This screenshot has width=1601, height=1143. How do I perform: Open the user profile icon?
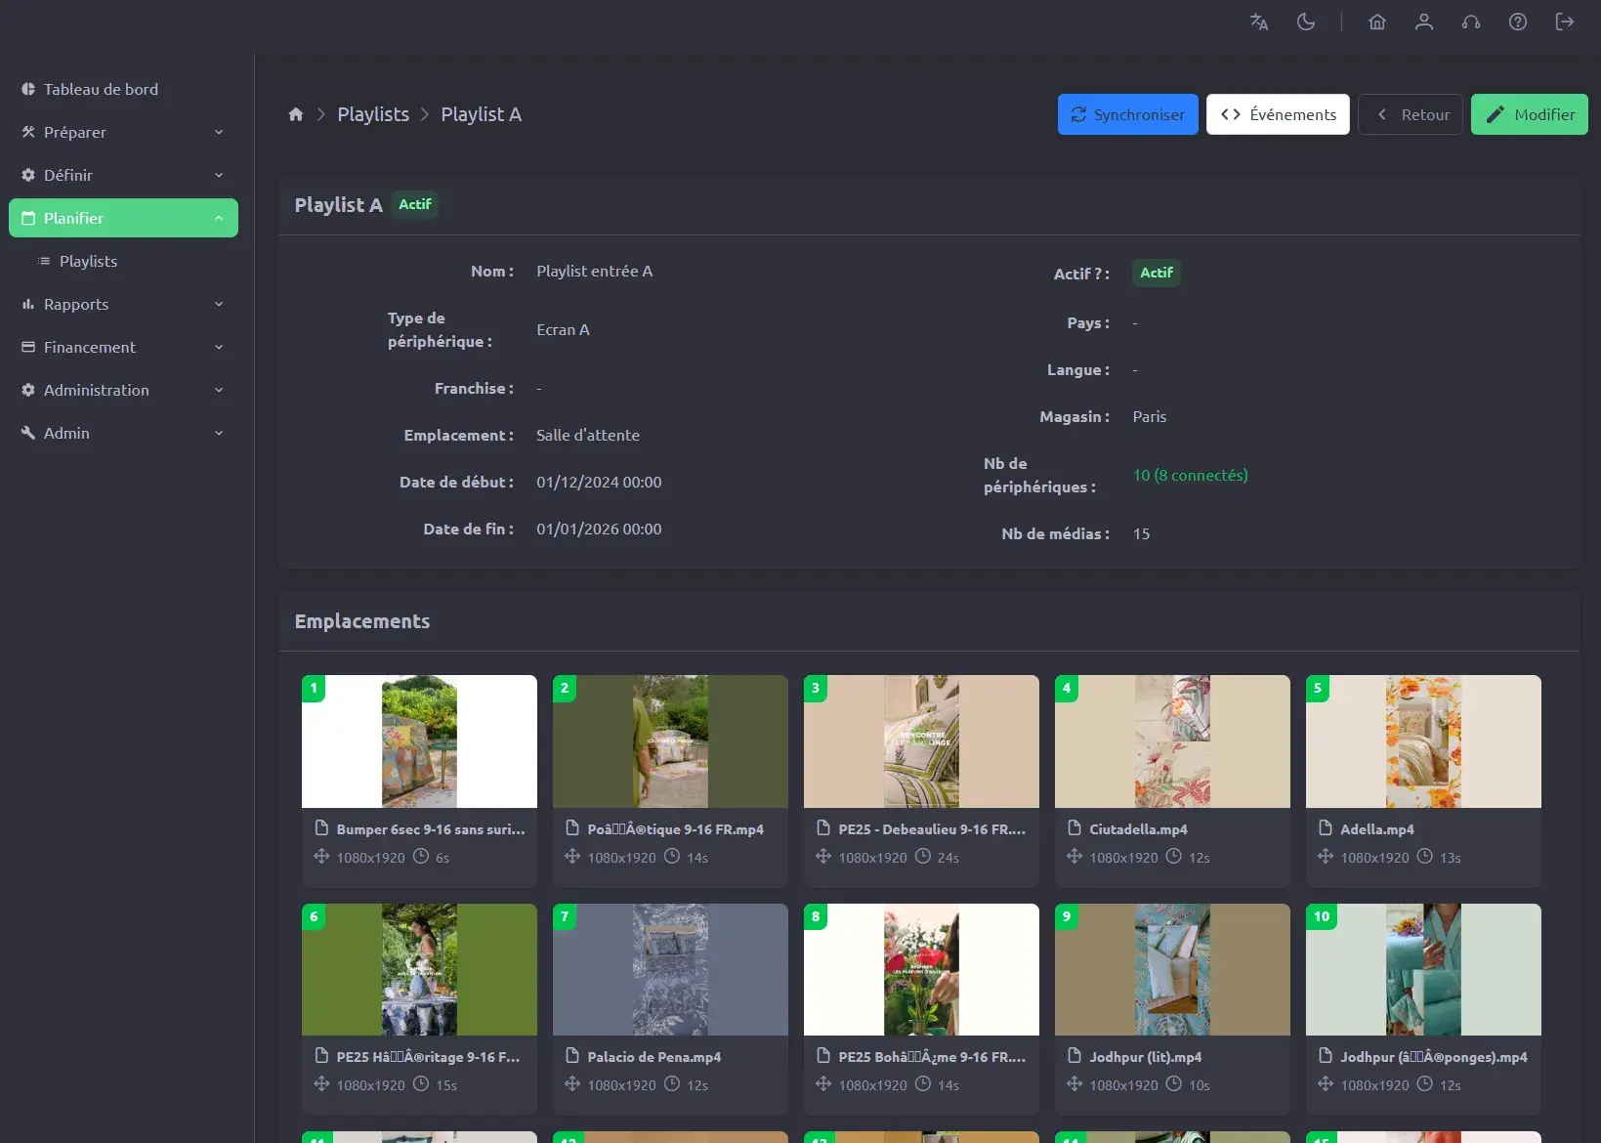point(1424,21)
